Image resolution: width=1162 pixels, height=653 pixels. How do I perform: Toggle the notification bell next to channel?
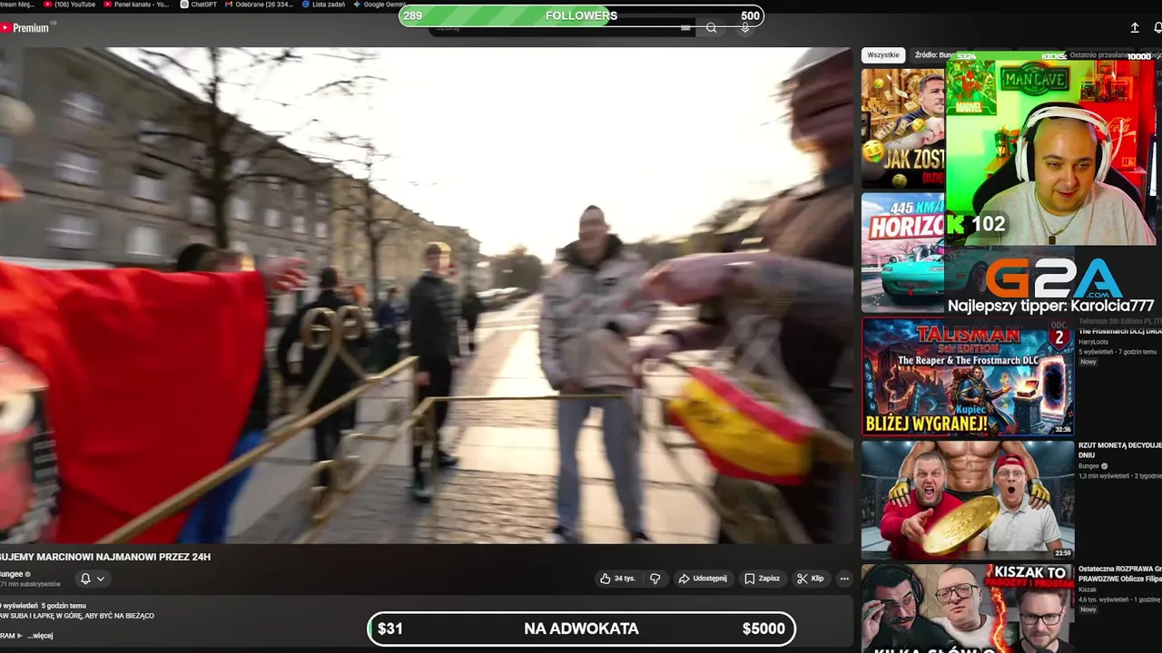(85, 579)
